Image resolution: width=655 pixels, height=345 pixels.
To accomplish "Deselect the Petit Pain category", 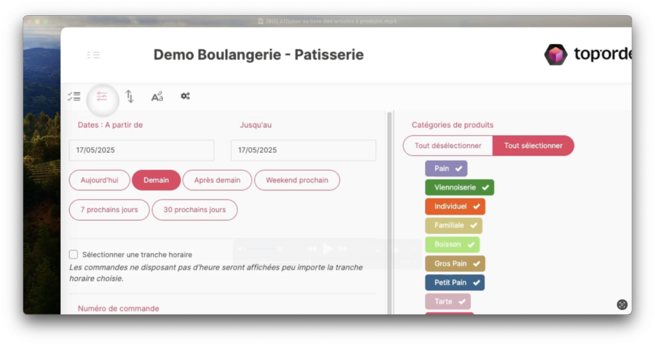I will point(454,282).
